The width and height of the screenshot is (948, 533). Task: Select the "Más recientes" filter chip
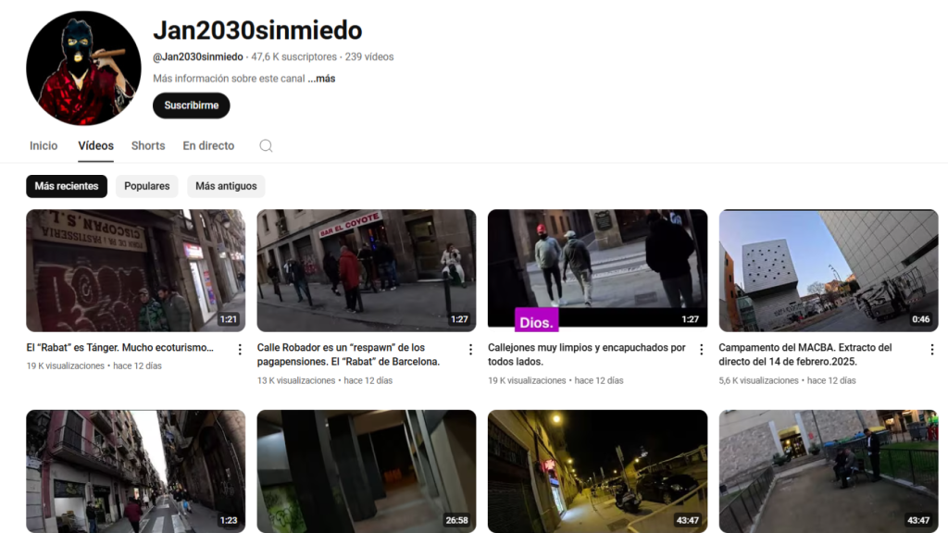[66, 186]
